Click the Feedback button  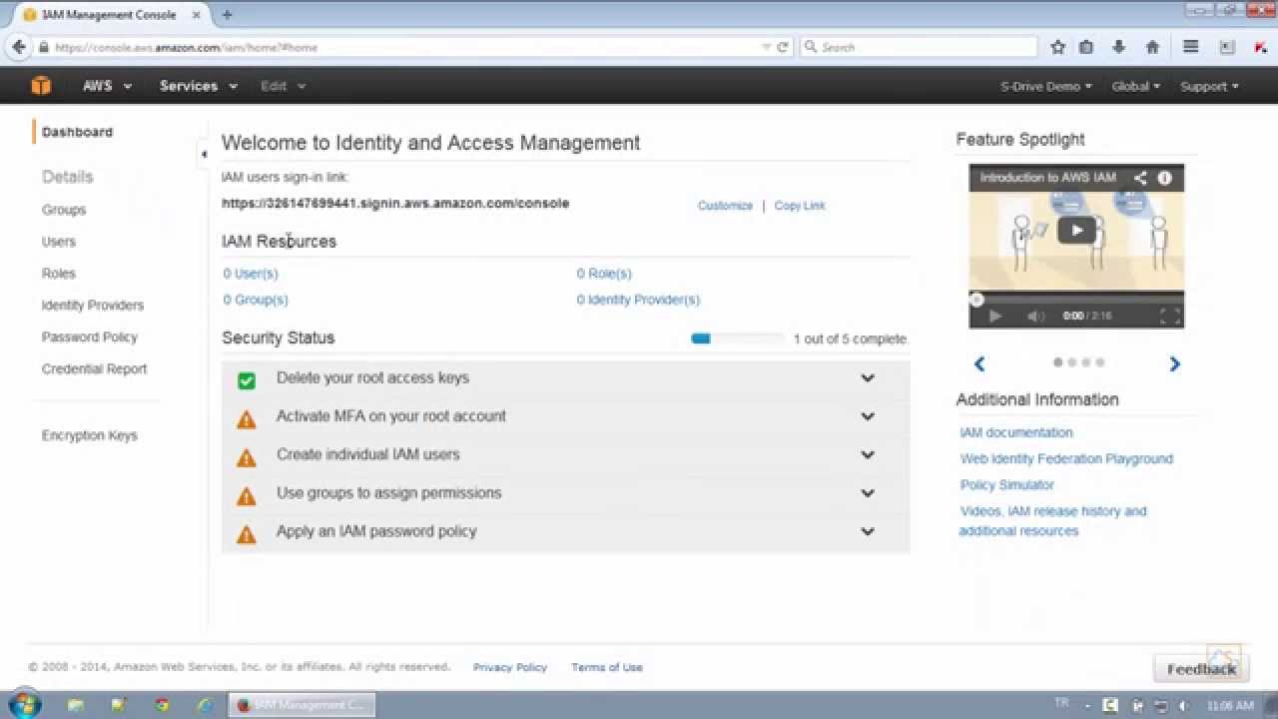tap(1201, 669)
